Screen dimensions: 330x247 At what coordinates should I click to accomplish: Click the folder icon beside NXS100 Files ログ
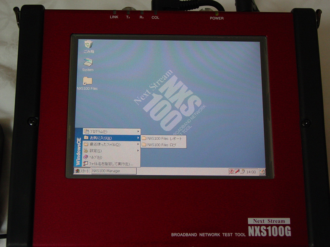pyautogui.click(x=144, y=145)
